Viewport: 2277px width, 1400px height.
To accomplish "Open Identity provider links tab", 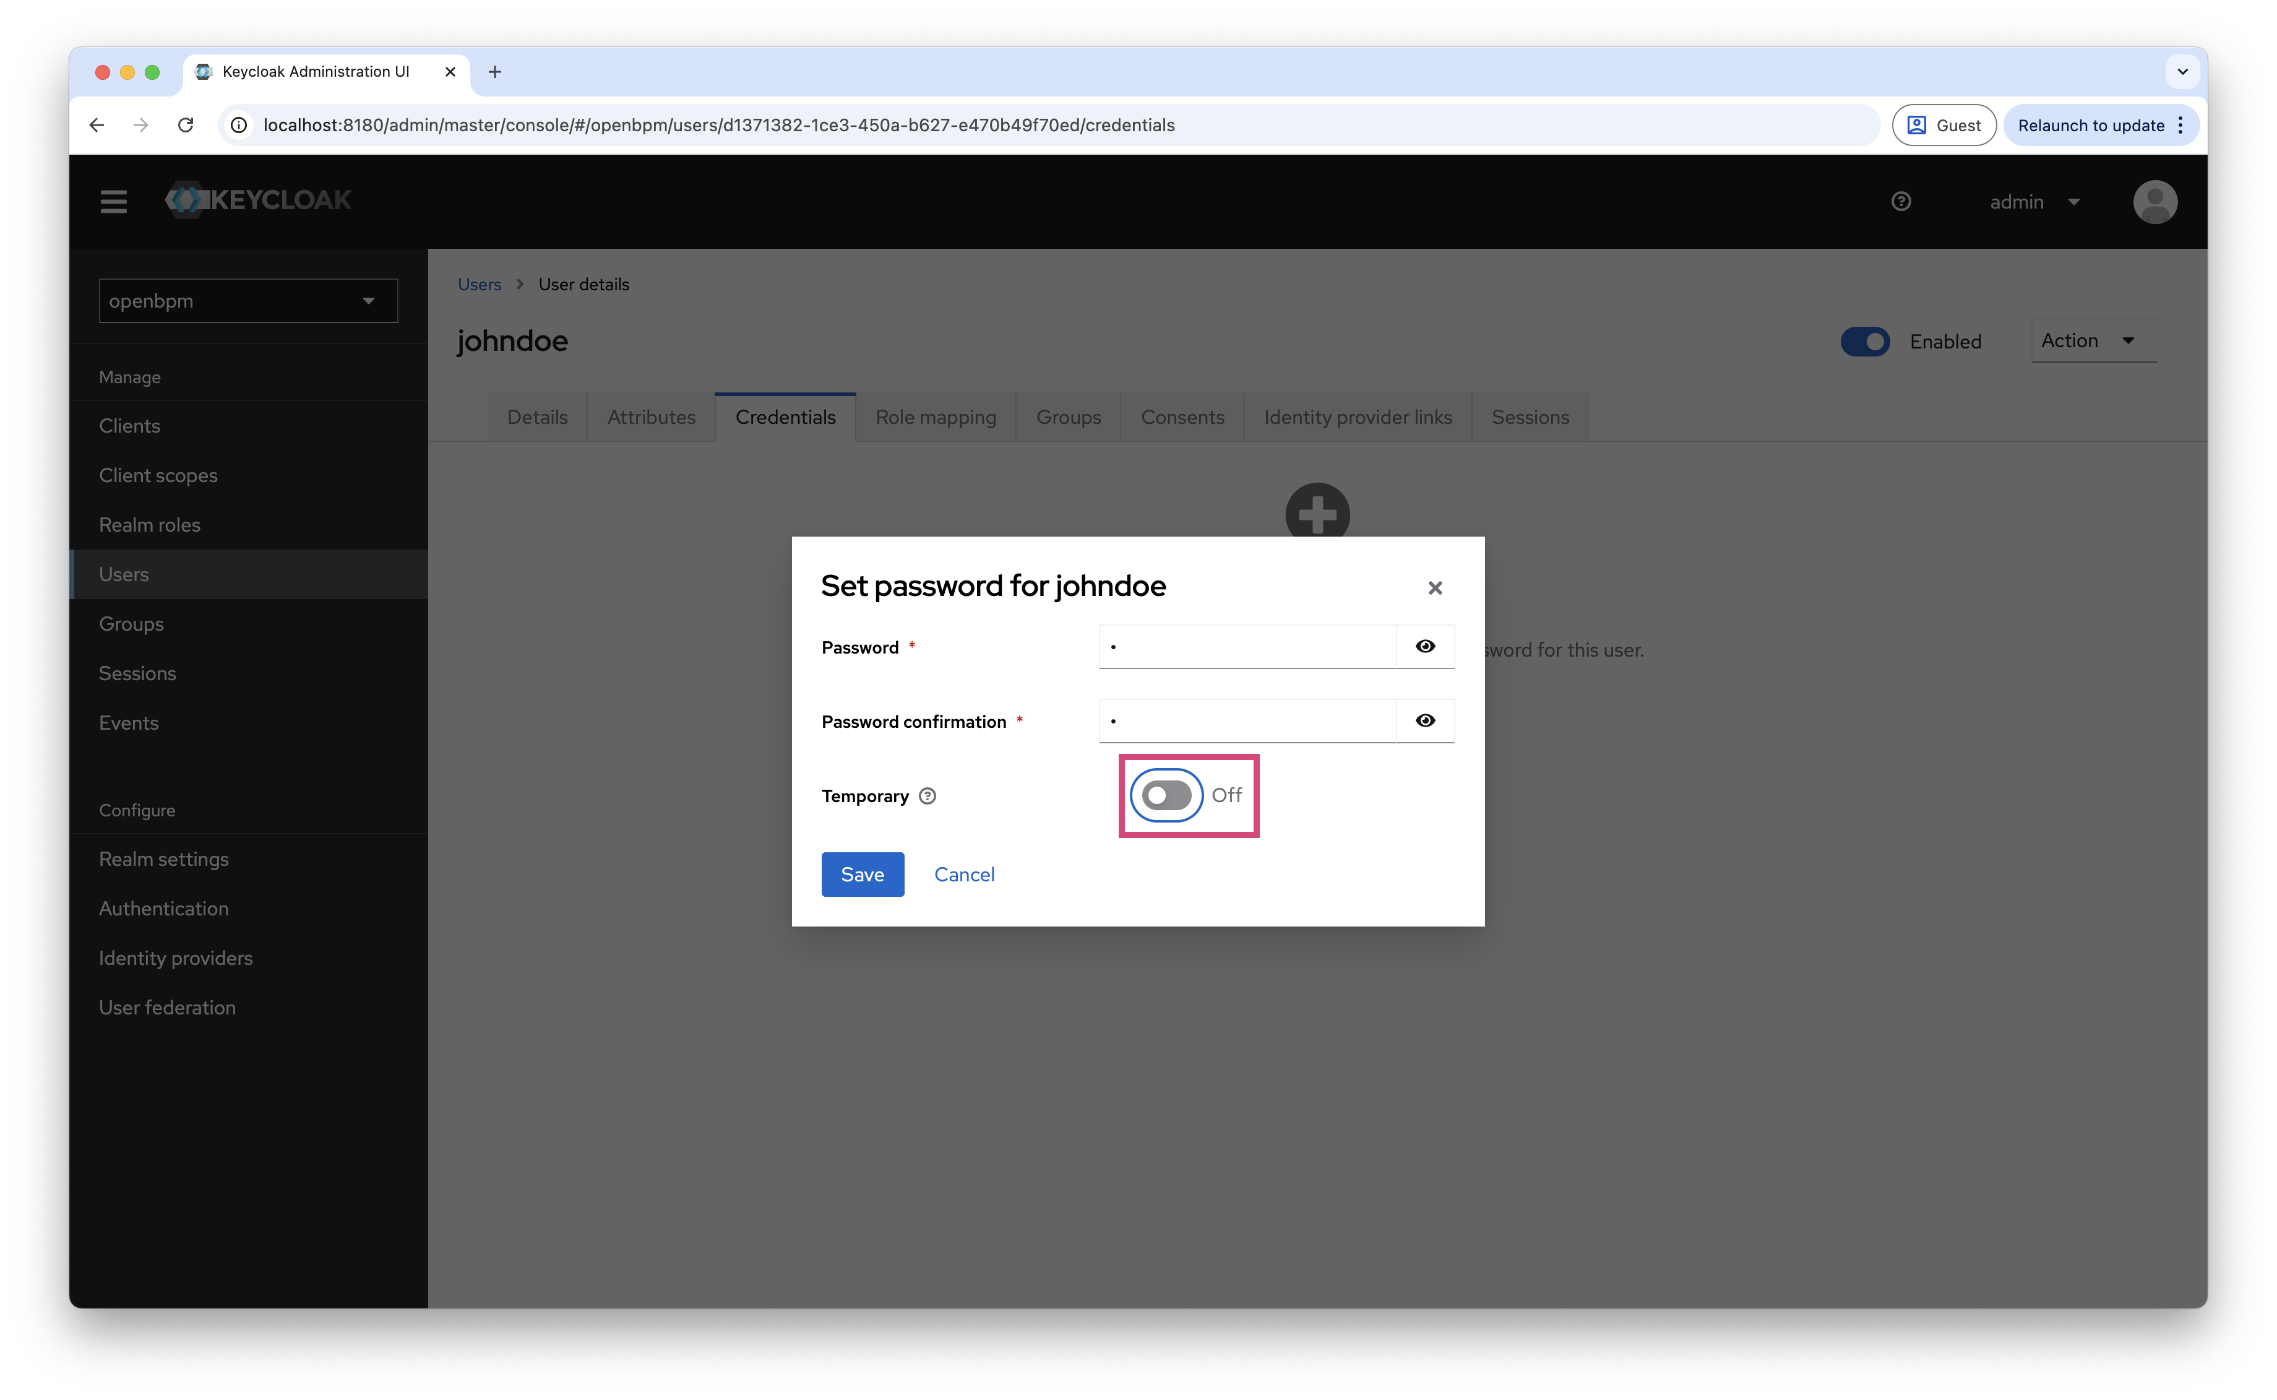I will (1358, 418).
